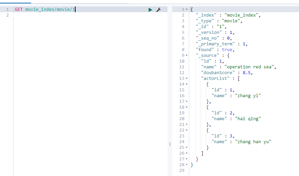The height and width of the screenshot is (176, 299).
Task: Collapse the second actor object at line 18
Action: (187, 107)
